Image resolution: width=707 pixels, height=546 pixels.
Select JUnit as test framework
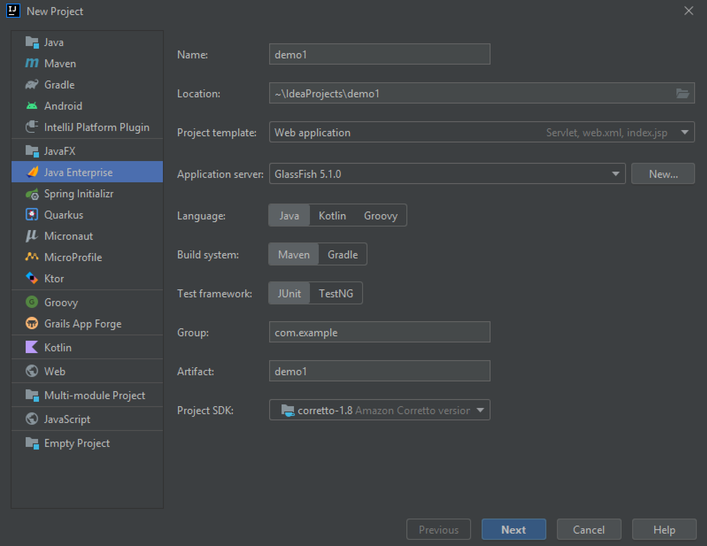[x=289, y=293]
